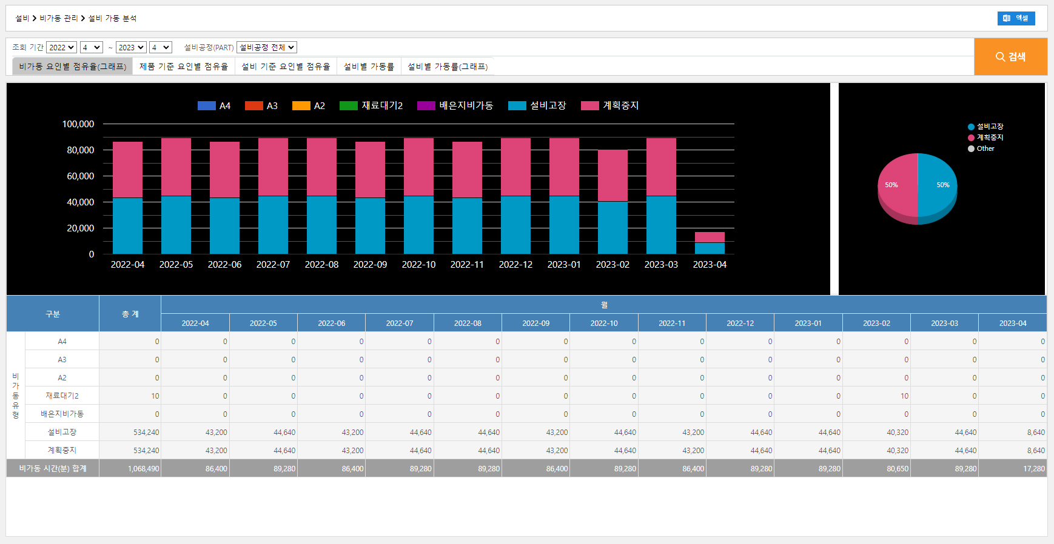Select 설비별 가동률(그래프) tab

click(x=447, y=66)
